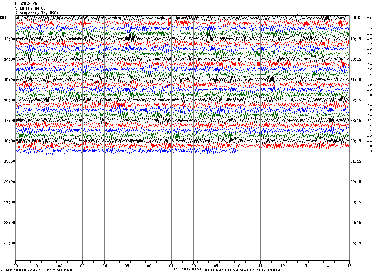
Task: Select the station code SFIN HHZ N4 00
Action: point(30,8)
